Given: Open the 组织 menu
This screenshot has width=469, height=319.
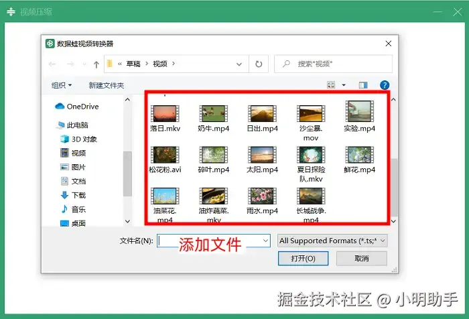Looking at the screenshot, I should coord(62,85).
